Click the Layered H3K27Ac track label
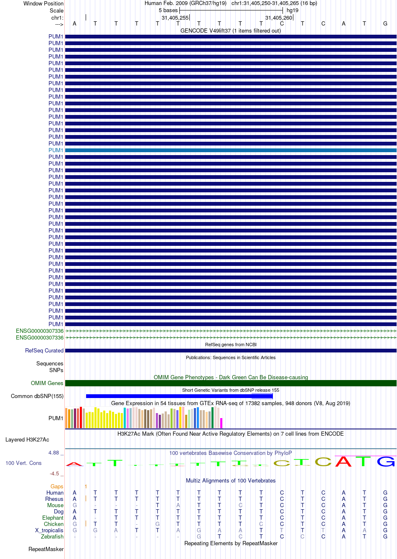397x559 pixels. tap(27, 439)
